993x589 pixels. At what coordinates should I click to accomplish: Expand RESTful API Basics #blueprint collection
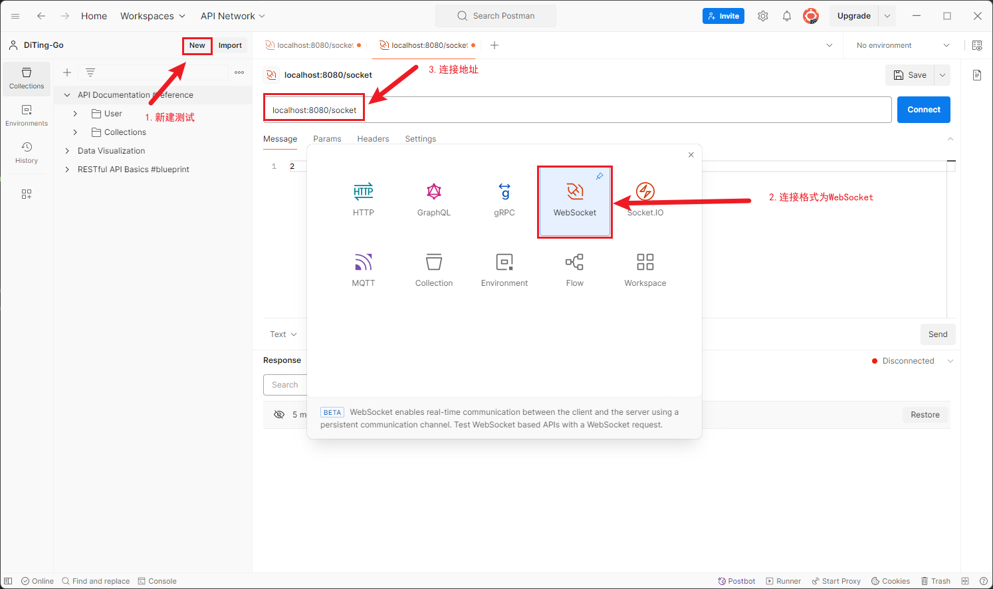tap(67, 170)
